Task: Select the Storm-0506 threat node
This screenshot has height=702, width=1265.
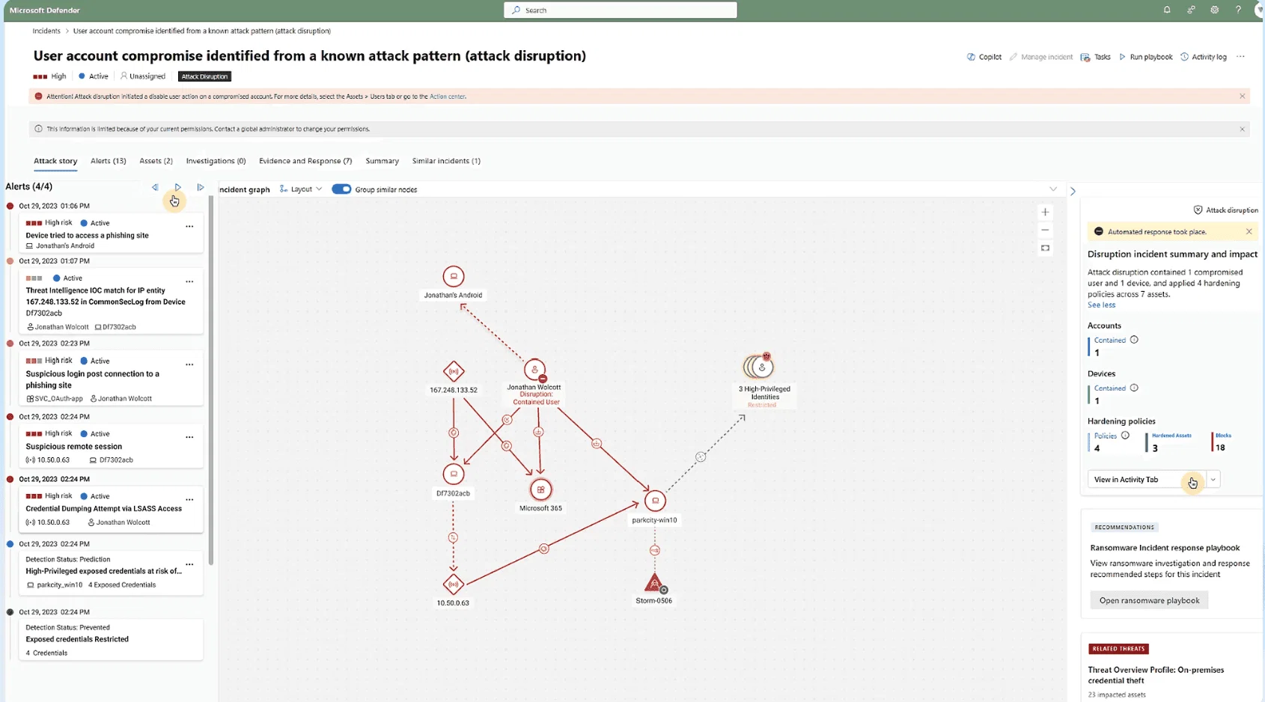Action: [654, 583]
